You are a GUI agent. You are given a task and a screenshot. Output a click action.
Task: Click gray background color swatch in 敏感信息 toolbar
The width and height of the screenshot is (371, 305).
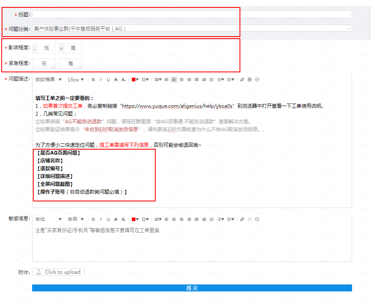[144, 219]
